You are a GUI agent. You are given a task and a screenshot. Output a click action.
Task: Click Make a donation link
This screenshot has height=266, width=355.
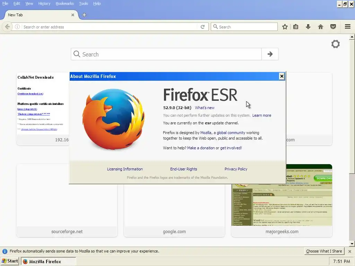201,148
